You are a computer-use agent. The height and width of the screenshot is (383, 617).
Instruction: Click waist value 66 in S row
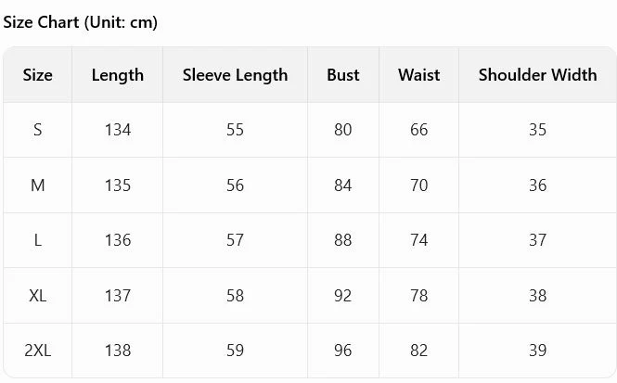click(418, 130)
